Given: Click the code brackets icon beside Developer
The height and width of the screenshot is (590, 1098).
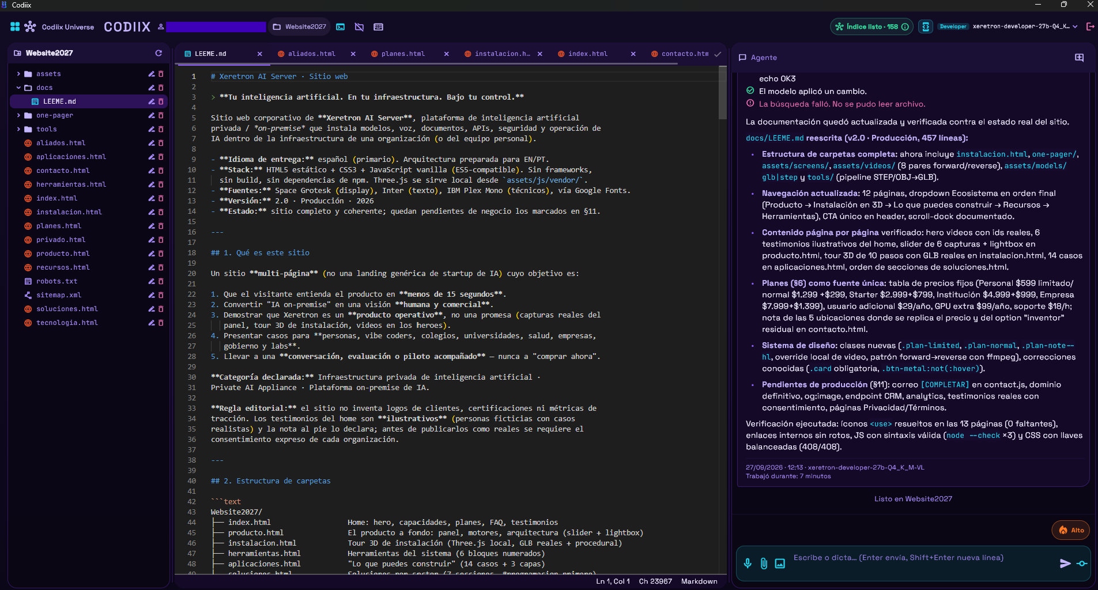Looking at the screenshot, I should click(x=926, y=27).
